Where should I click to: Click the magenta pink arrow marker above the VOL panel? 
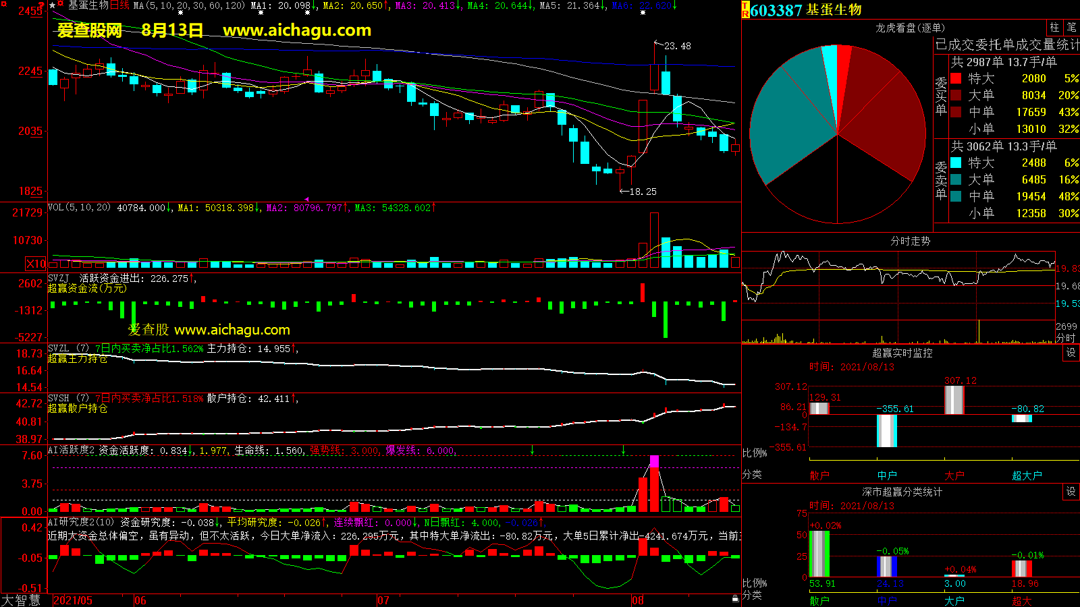307,200
